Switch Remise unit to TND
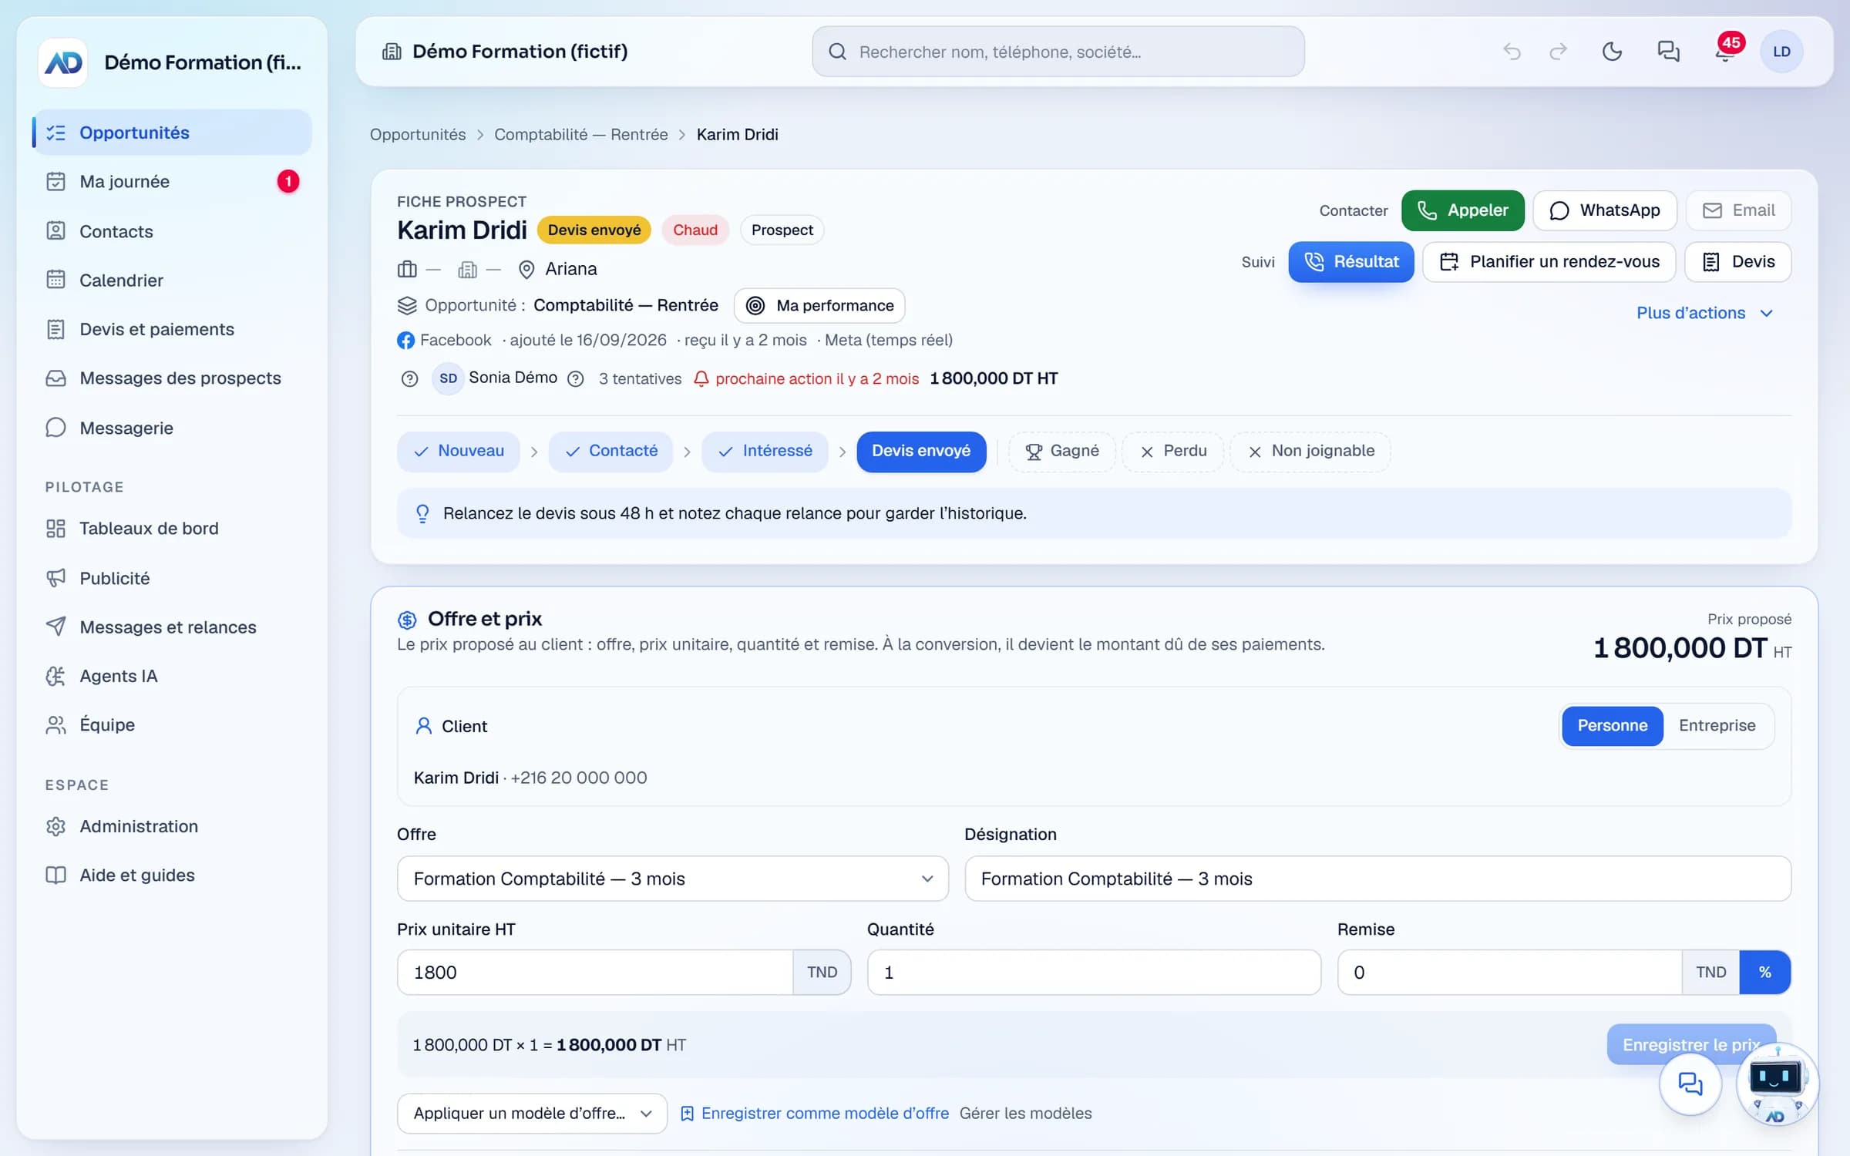Image resolution: width=1850 pixels, height=1156 pixels. tap(1710, 973)
